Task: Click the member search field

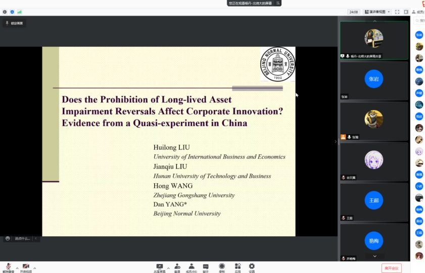Action: coord(420,21)
